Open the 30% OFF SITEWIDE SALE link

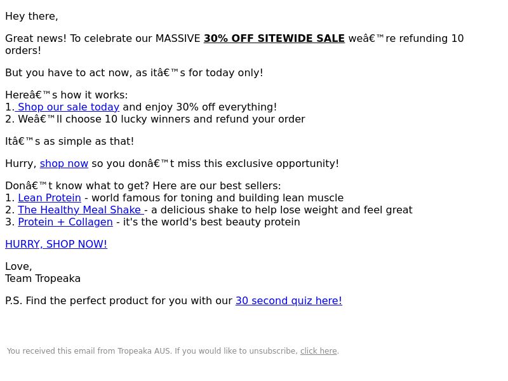click(274, 38)
